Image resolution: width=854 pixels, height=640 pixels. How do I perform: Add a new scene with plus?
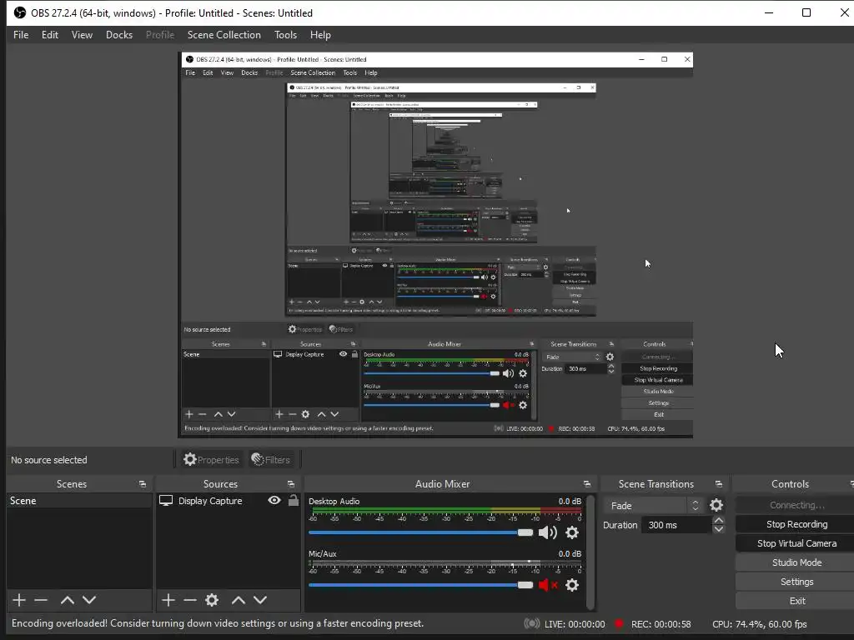point(19,600)
